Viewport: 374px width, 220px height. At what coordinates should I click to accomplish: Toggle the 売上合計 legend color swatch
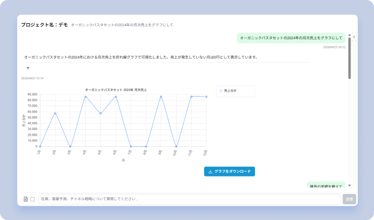[221, 91]
